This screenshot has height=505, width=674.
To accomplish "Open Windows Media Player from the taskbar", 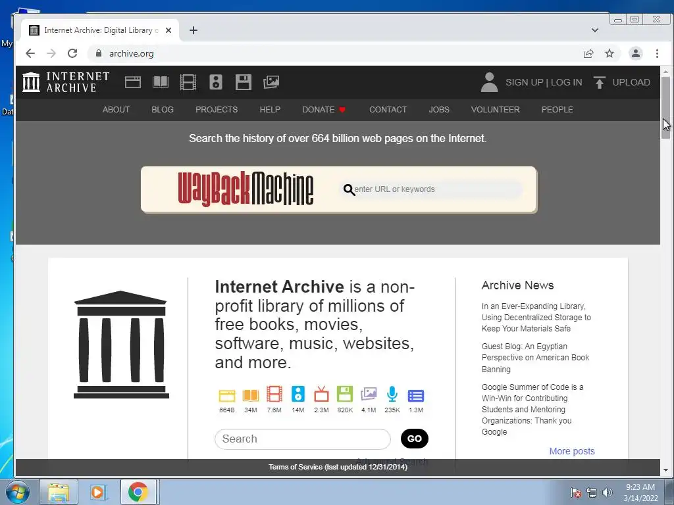I will click(97, 492).
